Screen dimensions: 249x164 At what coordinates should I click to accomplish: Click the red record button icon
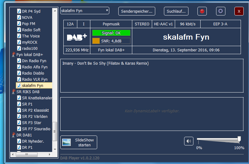202,11
